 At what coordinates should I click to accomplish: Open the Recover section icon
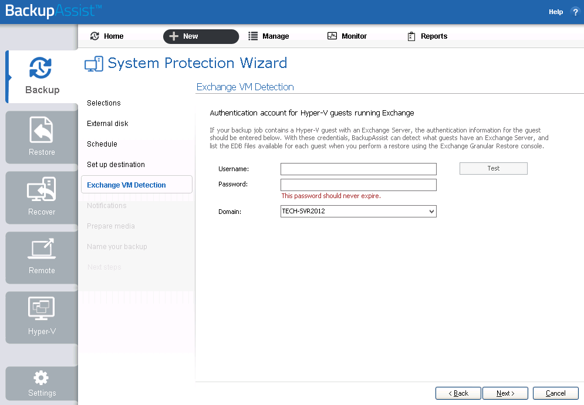(41, 189)
